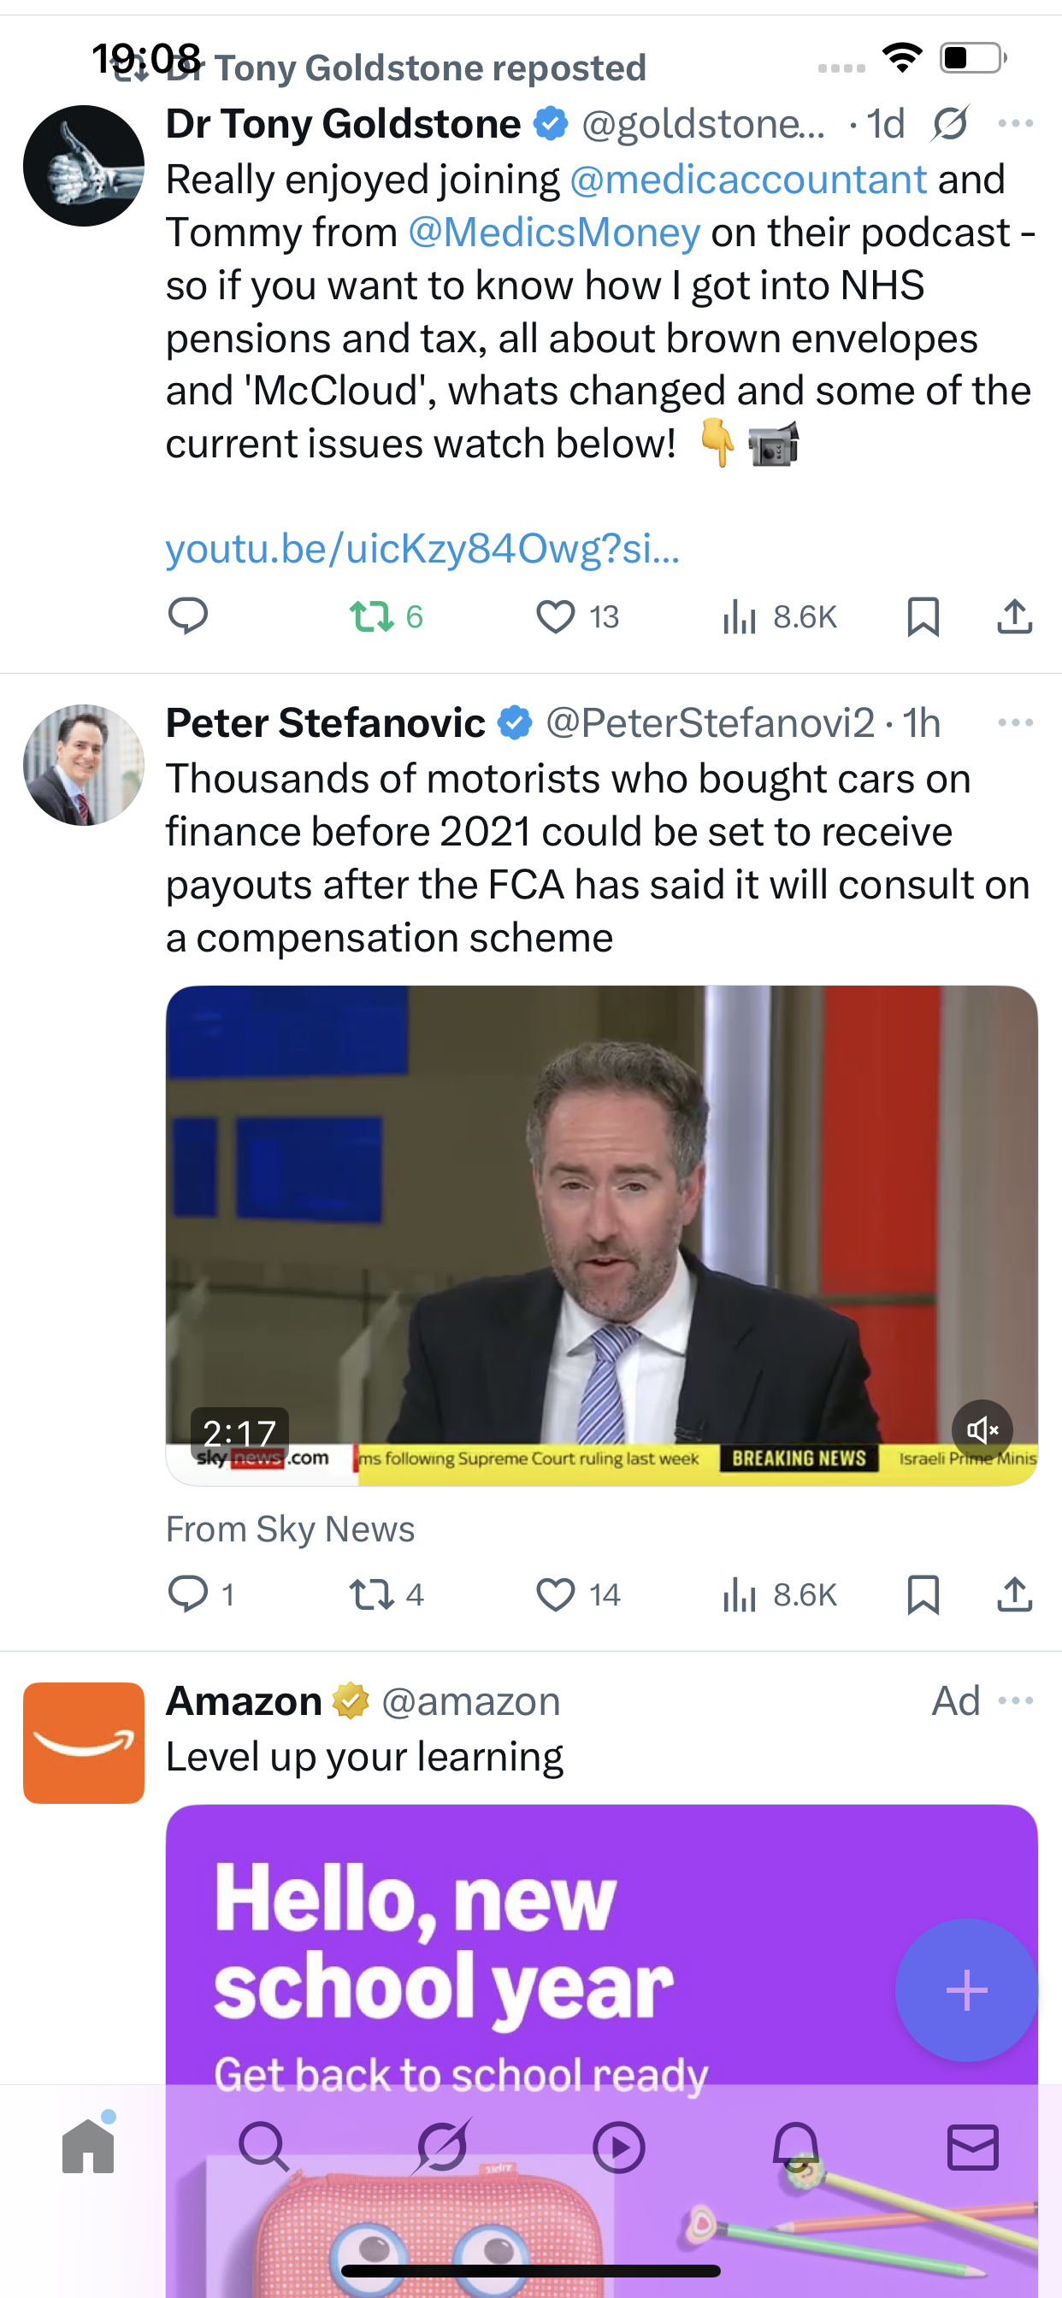Bookmark Tony Goldstone's post
Image resolution: width=1062 pixels, height=2298 pixels.
tap(923, 616)
